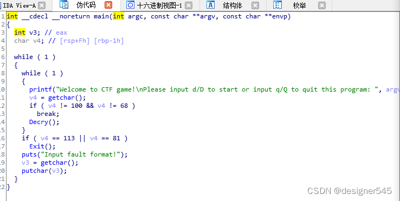Select 'char v4;' declaration
Image resolution: width=400 pixels, height=201 pixels.
(x=29, y=41)
